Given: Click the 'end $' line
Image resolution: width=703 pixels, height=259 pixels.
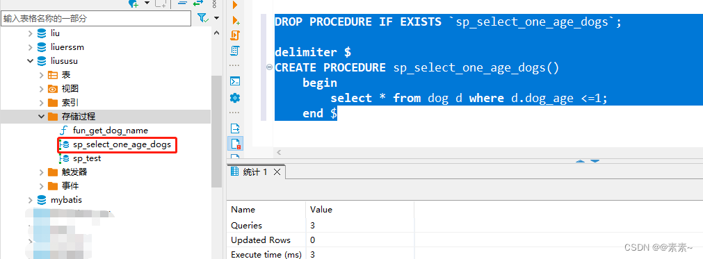Looking at the screenshot, I should [x=320, y=114].
